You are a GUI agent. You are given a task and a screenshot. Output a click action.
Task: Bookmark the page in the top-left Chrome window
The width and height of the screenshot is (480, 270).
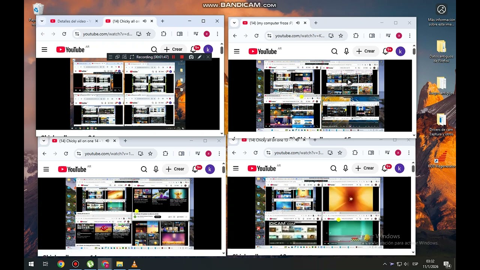(x=148, y=34)
